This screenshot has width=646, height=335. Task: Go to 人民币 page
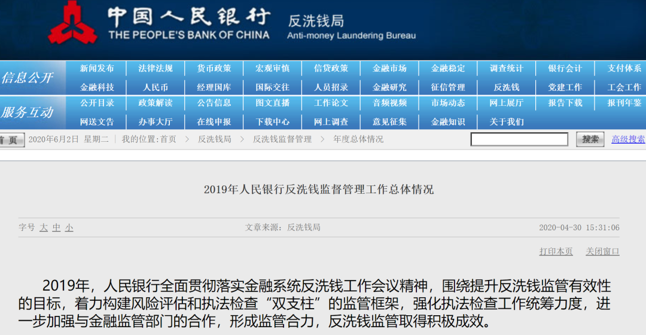pos(156,87)
